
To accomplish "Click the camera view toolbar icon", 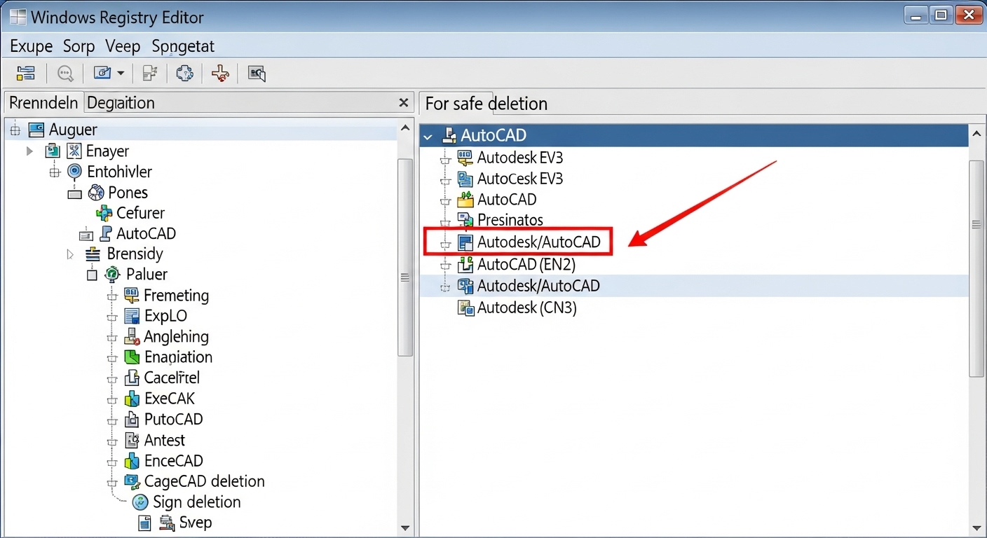I will (x=102, y=73).
